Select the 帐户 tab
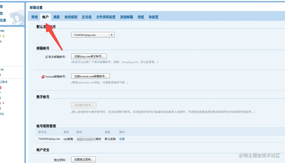Image resolution: width=285 pixels, height=163 pixels. (x=46, y=17)
